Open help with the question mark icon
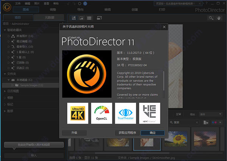Viewport: 227px width, 161px height. [x=207, y=3]
